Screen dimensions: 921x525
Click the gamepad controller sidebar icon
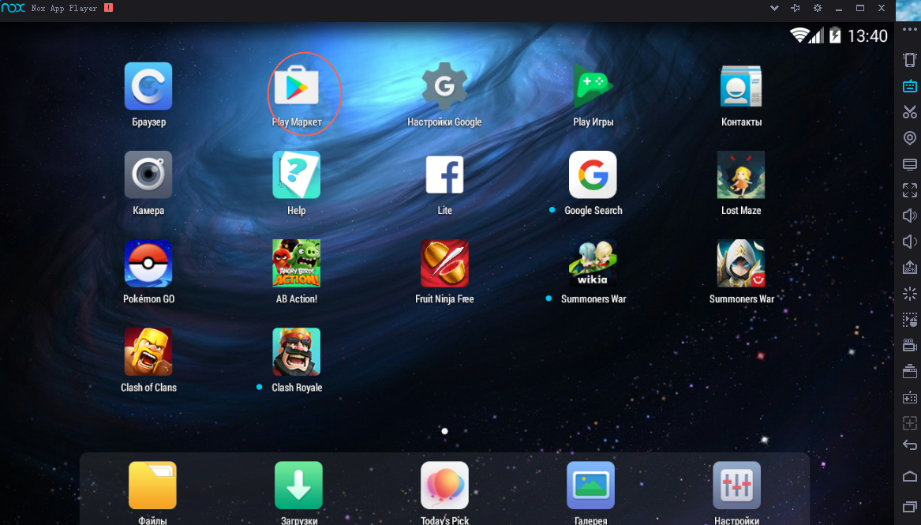909,397
